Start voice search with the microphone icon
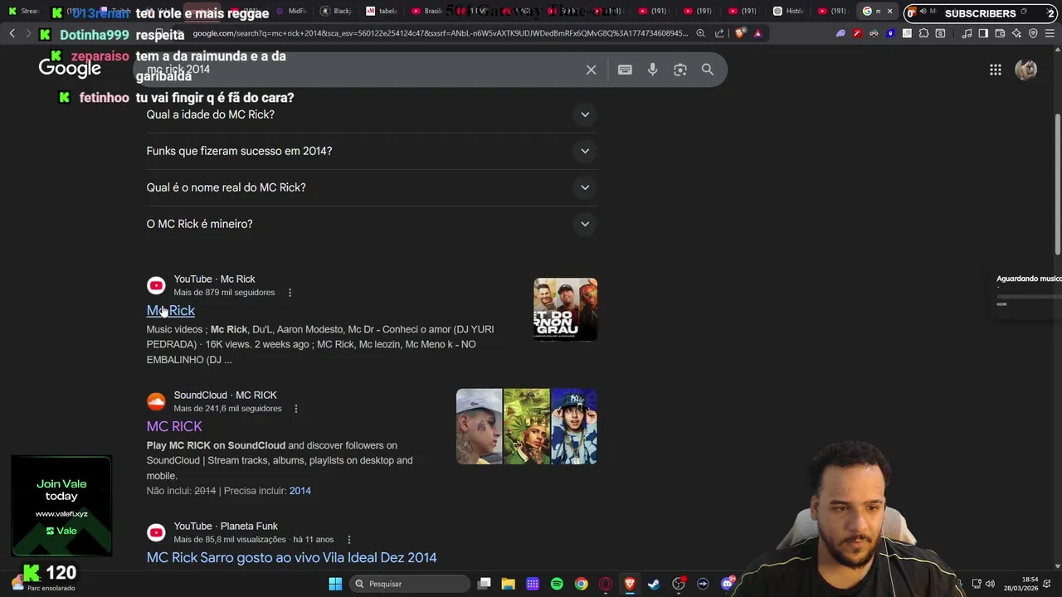Viewport: 1062px width, 597px height. click(x=653, y=70)
